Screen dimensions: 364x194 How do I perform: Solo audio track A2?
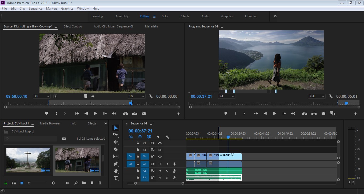167,171
